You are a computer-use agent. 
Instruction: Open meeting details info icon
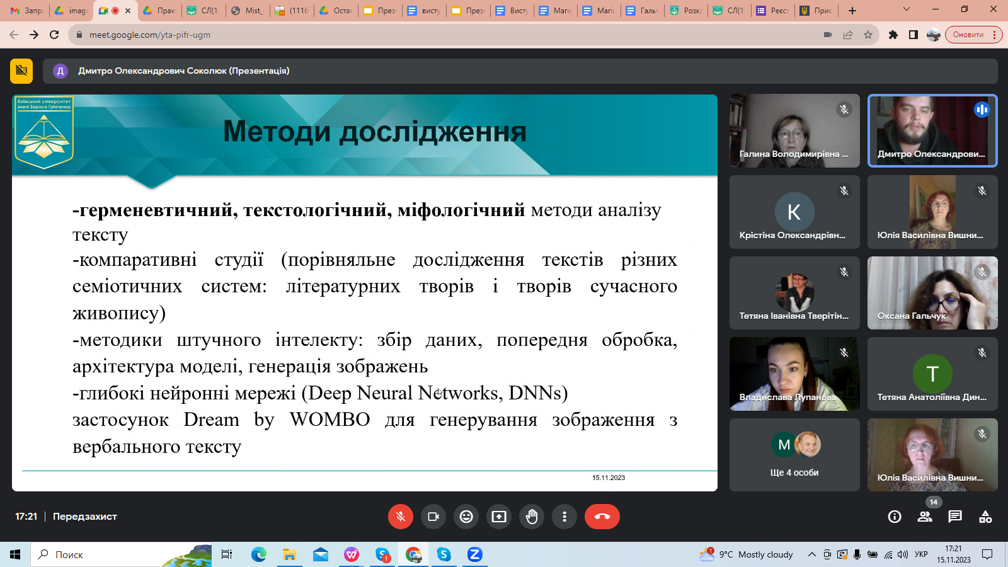click(894, 517)
